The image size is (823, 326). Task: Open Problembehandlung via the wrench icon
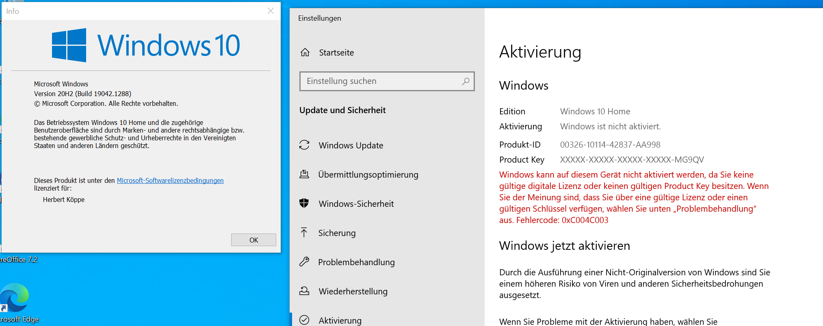tap(304, 262)
